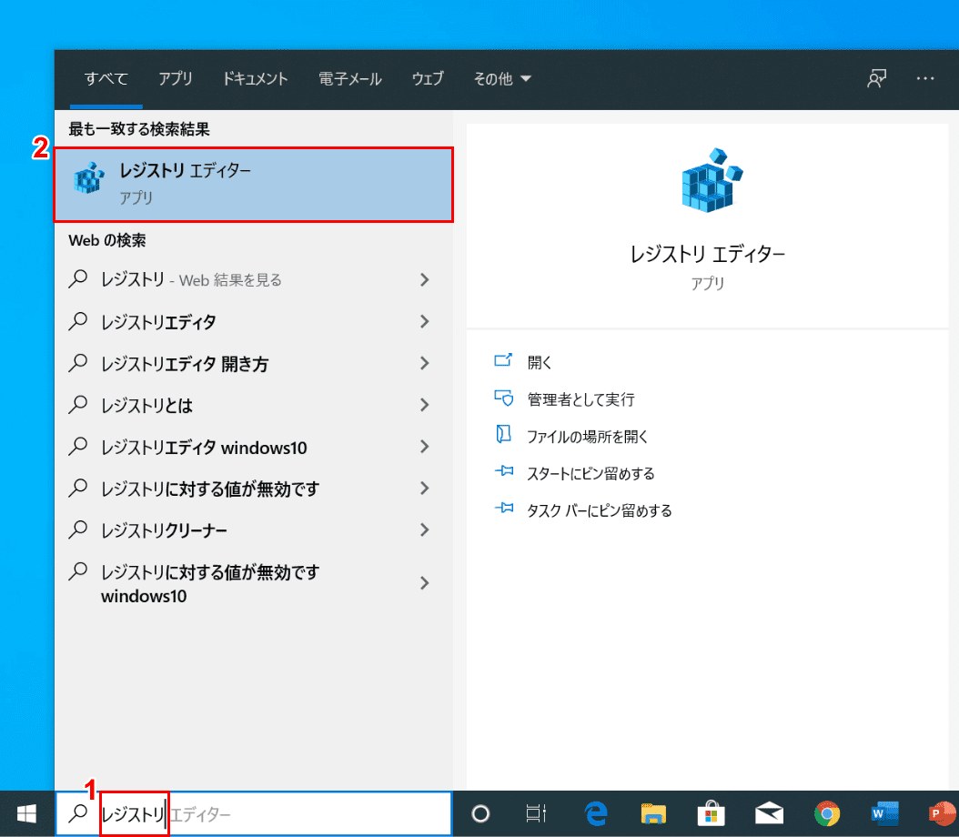The width and height of the screenshot is (959, 837).
Task: Click the レジストリ エディター title in preview pane
Action: pos(708,254)
